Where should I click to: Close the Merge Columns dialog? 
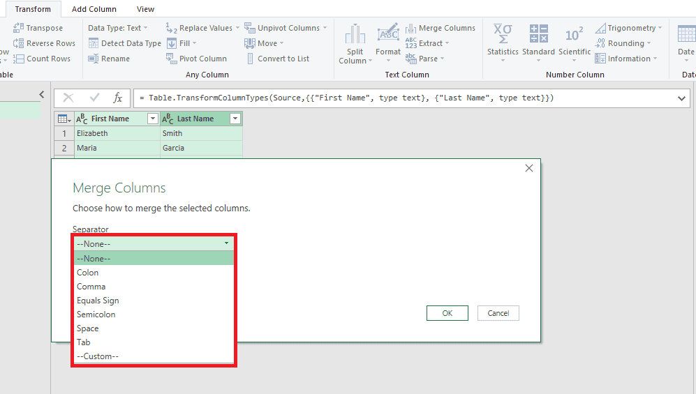click(529, 168)
